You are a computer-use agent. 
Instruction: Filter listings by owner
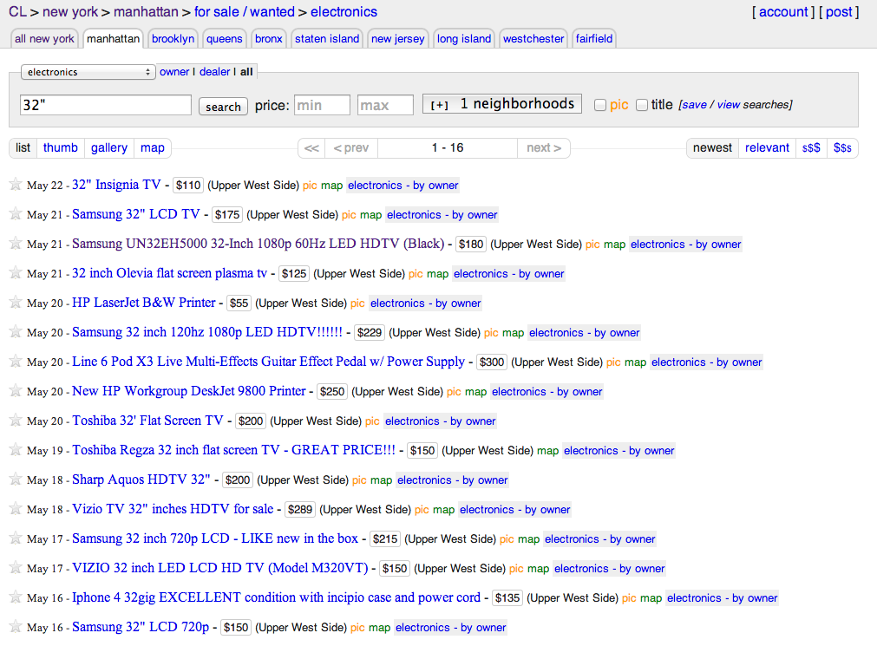pos(174,72)
